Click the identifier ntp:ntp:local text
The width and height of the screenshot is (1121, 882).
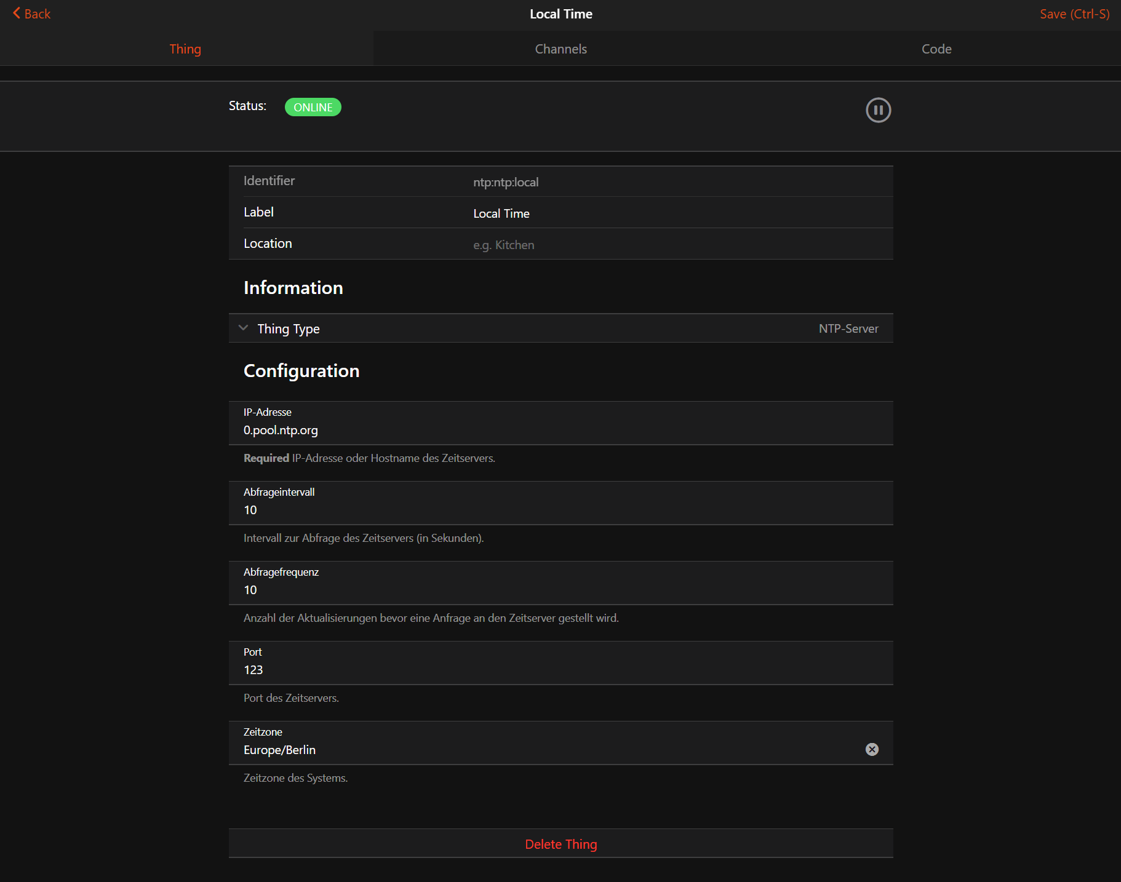pyautogui.click(x=506, y=182)
